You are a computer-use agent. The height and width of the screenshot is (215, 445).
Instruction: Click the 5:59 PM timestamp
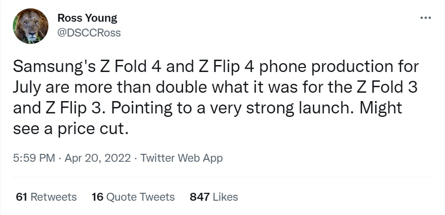point(32,158)
